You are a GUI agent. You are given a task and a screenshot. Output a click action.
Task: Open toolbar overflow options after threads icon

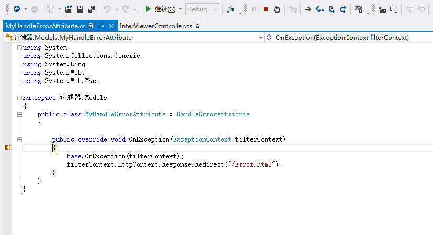[368, 12]
